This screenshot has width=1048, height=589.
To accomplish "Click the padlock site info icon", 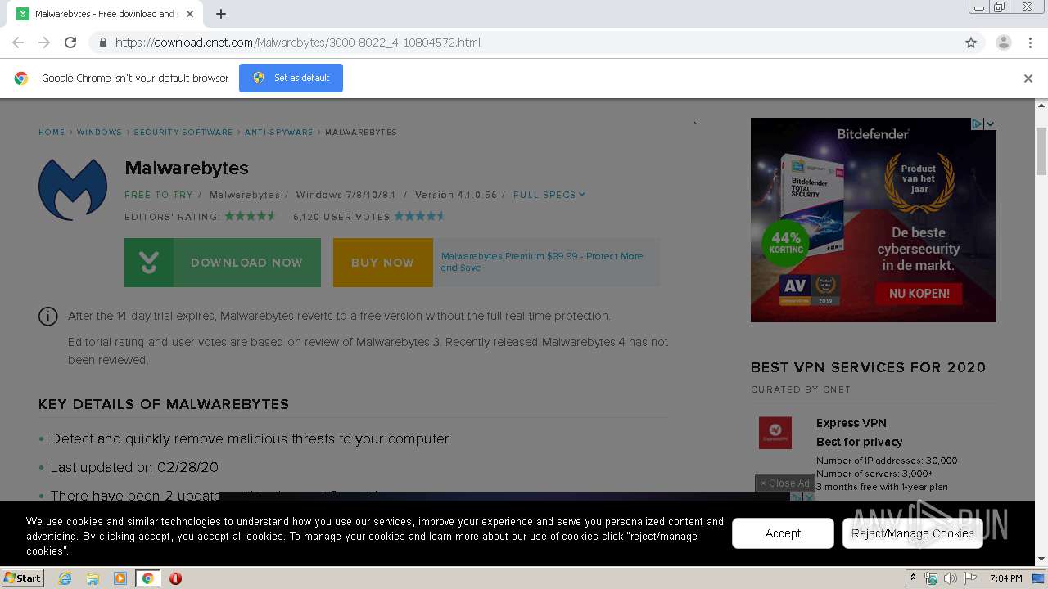I will click(x=102, y=43).
